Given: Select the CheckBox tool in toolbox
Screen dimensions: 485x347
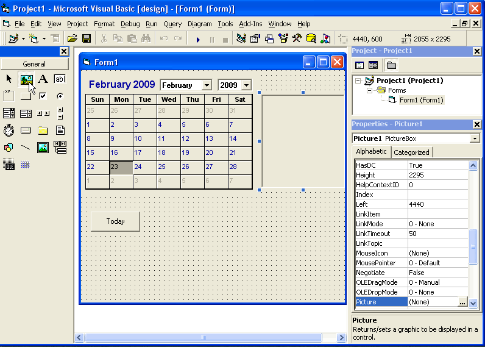Looking at the screenshot, I should (x=43, y=96).
